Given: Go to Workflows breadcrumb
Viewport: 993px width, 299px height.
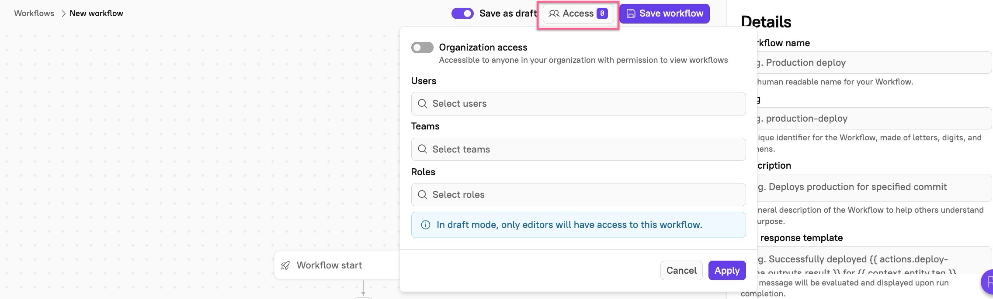Looking at the screenshot, I should pos(34,14).
